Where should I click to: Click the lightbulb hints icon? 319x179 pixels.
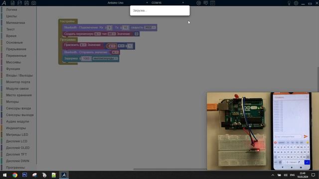point(289,3)
